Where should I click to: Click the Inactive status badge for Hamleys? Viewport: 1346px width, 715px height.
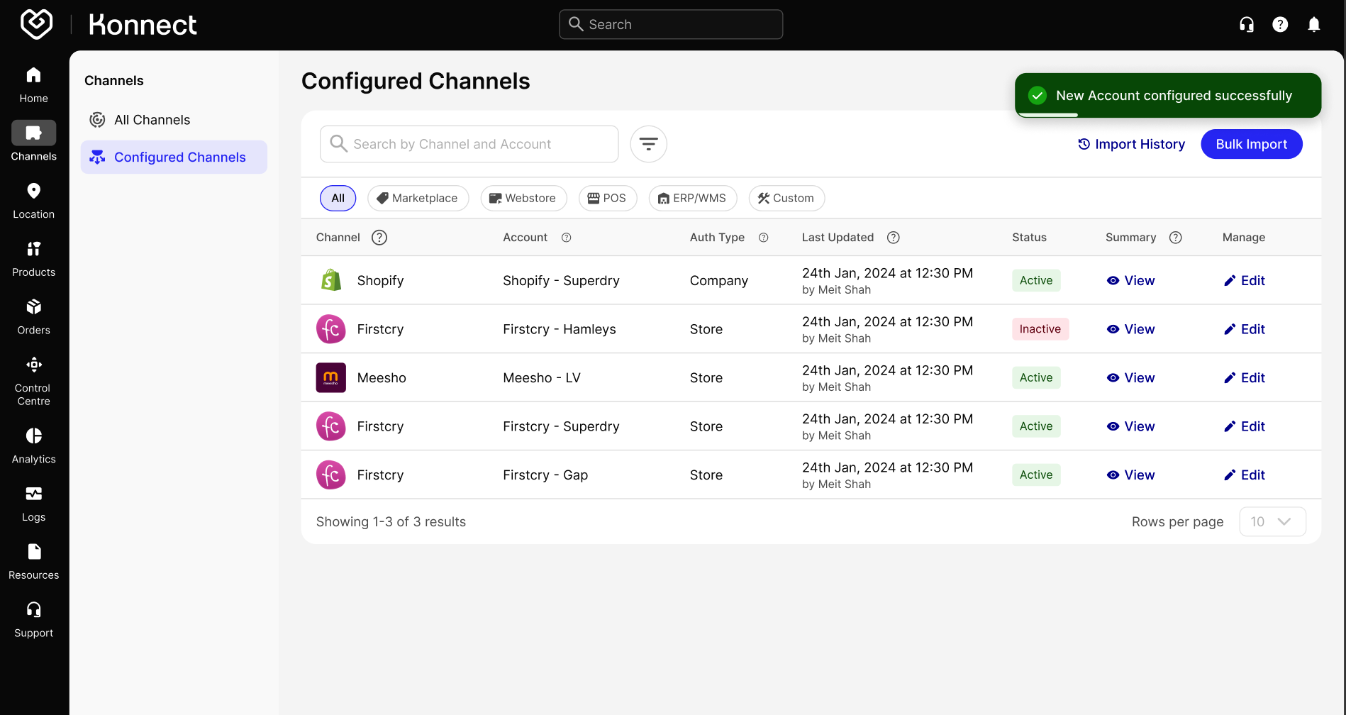(1040, 329)
